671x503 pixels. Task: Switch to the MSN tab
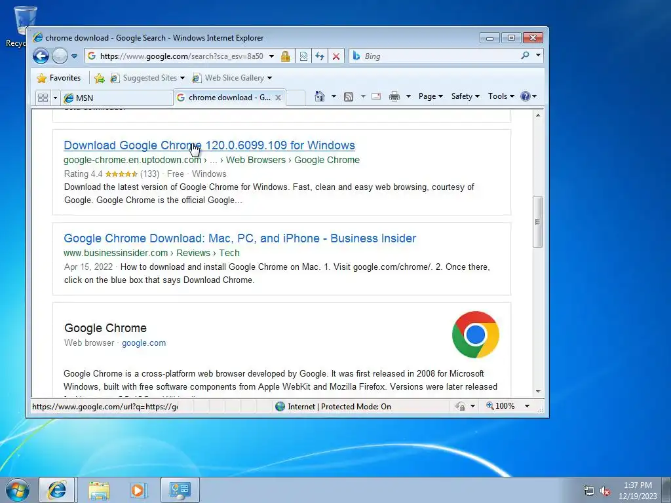pyautogui.click(x=117, y=98)
